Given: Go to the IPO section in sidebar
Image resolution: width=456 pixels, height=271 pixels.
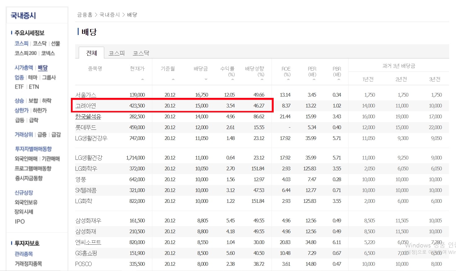Looking at the screenshot, I should [19, 221].
